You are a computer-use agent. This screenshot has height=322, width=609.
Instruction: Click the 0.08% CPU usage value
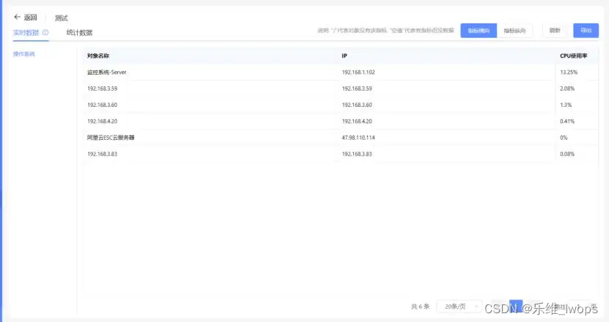pos(567,154)
